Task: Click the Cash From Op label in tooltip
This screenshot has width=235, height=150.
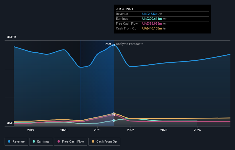Action: click(x=126, y=28)
